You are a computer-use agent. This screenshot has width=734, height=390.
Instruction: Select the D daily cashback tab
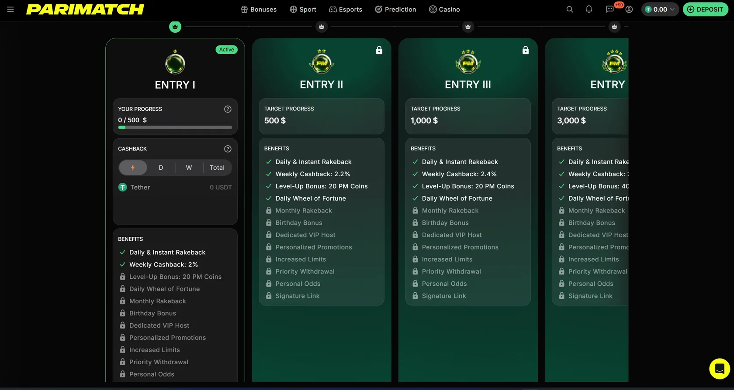point(161,168)
